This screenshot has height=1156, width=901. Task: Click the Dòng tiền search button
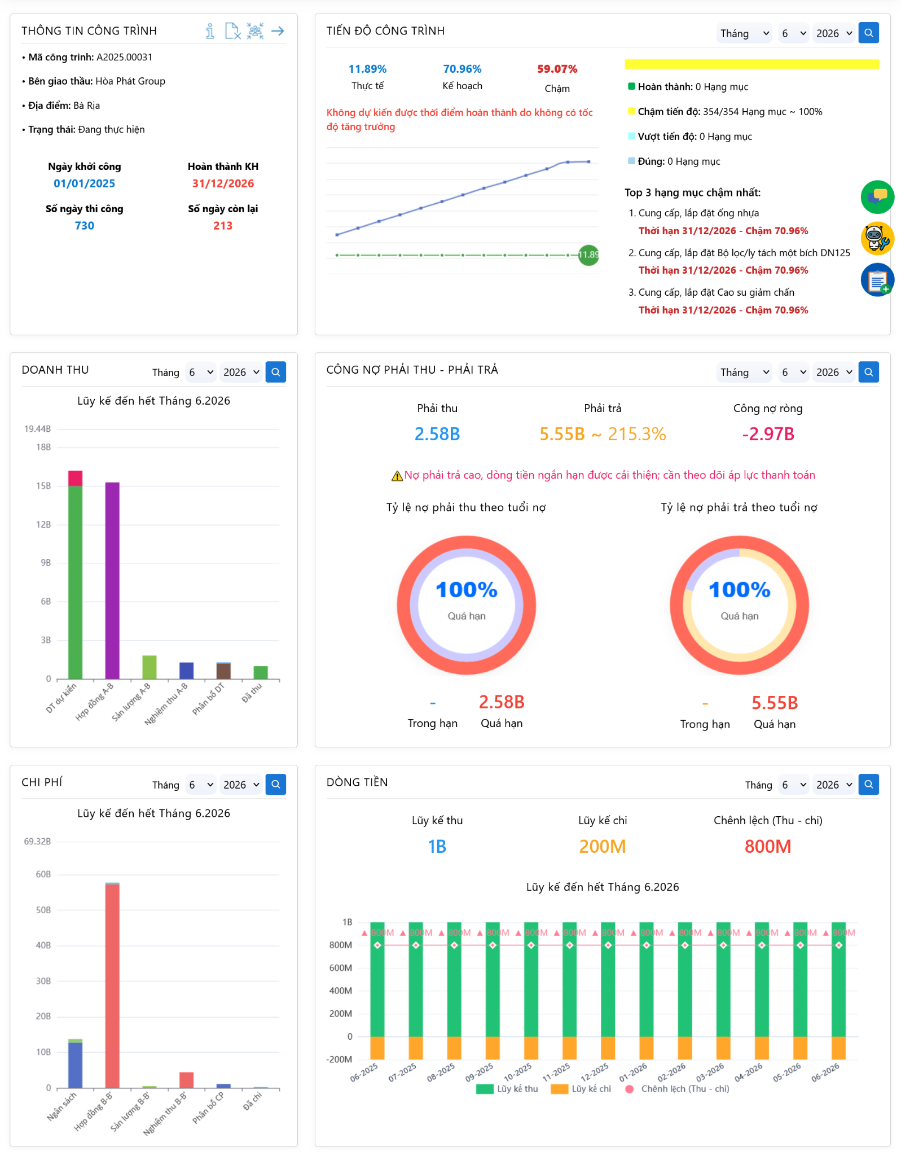[x=868, y=784]
